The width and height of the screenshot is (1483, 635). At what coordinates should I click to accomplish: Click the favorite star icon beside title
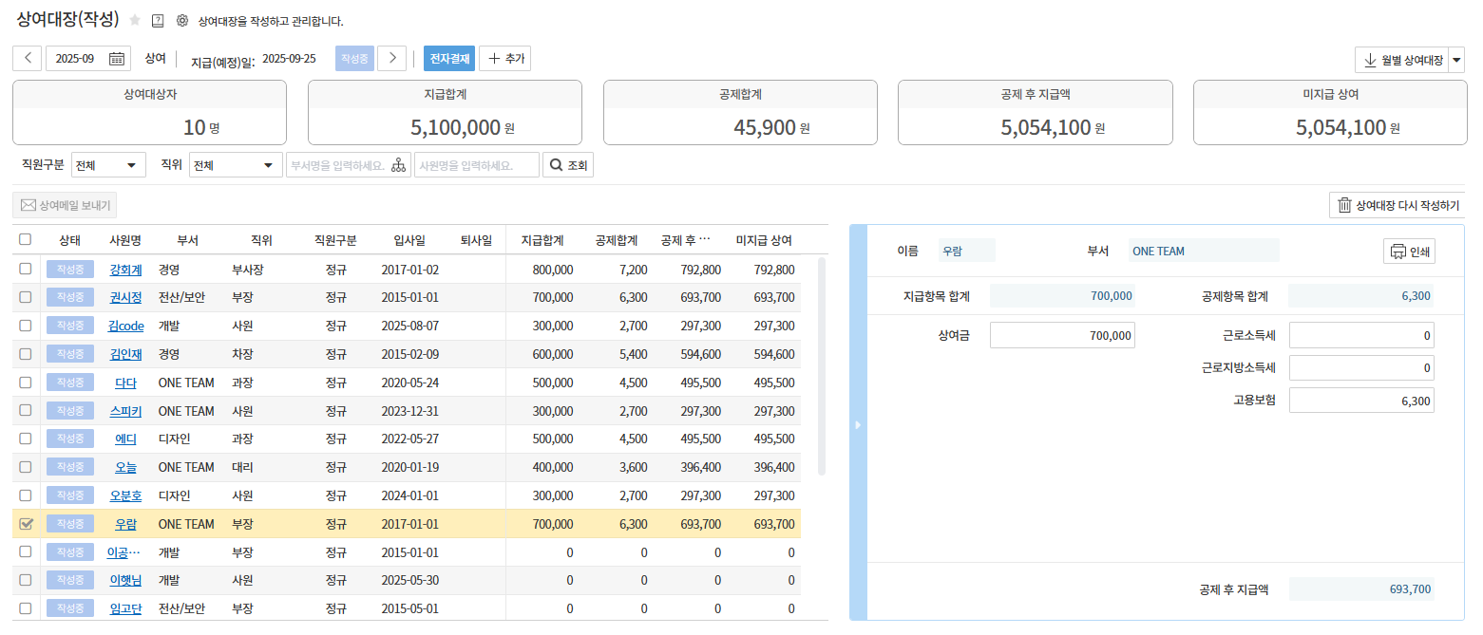tap(135, 20)
